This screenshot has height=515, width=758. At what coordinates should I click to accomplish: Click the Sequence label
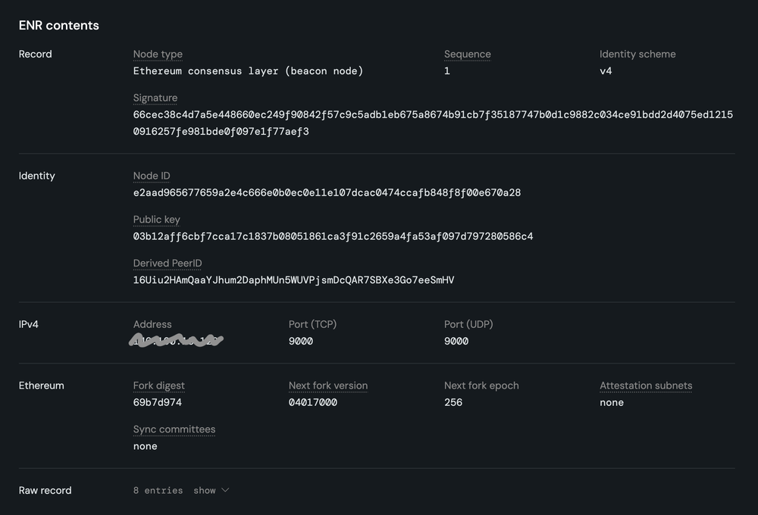click(x=468, y=54)
